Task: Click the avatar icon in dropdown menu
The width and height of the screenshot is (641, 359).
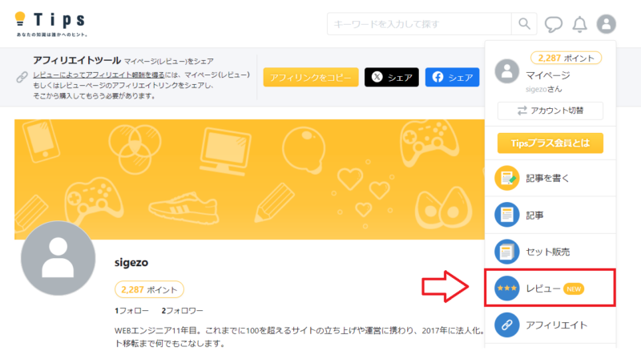Action: (x=507, y=71)
